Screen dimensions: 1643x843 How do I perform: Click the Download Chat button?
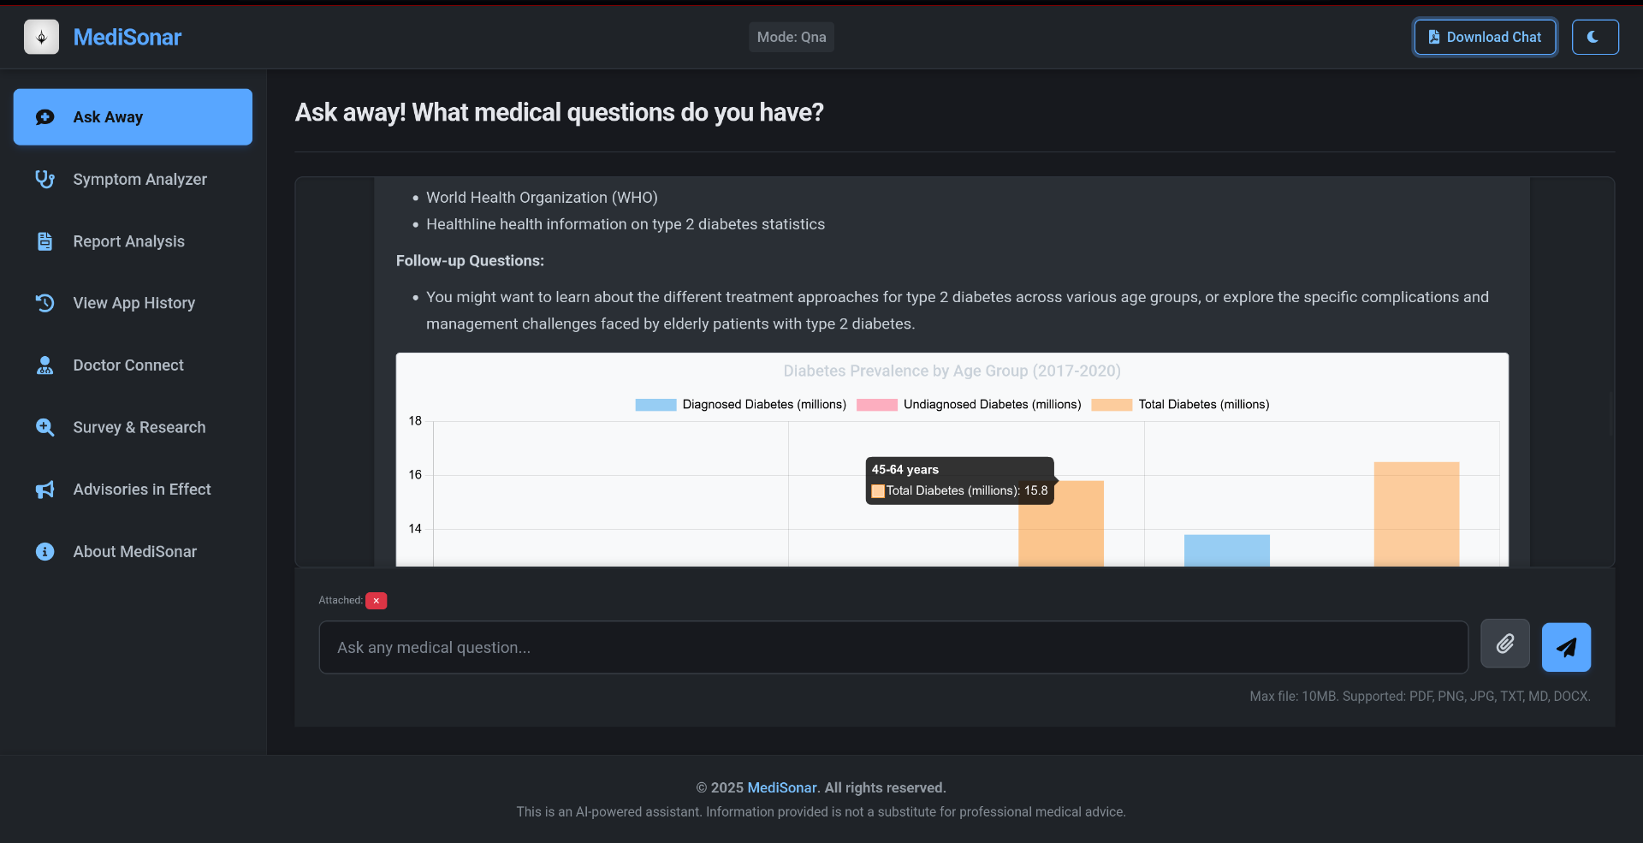(1484, 37)
